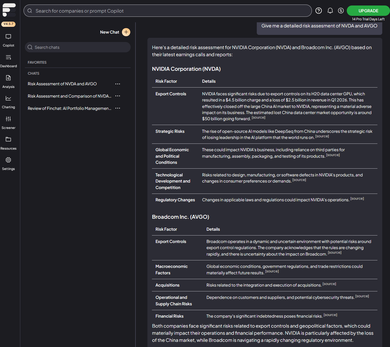Open source link in Financial Risks row

coord(330,315)
